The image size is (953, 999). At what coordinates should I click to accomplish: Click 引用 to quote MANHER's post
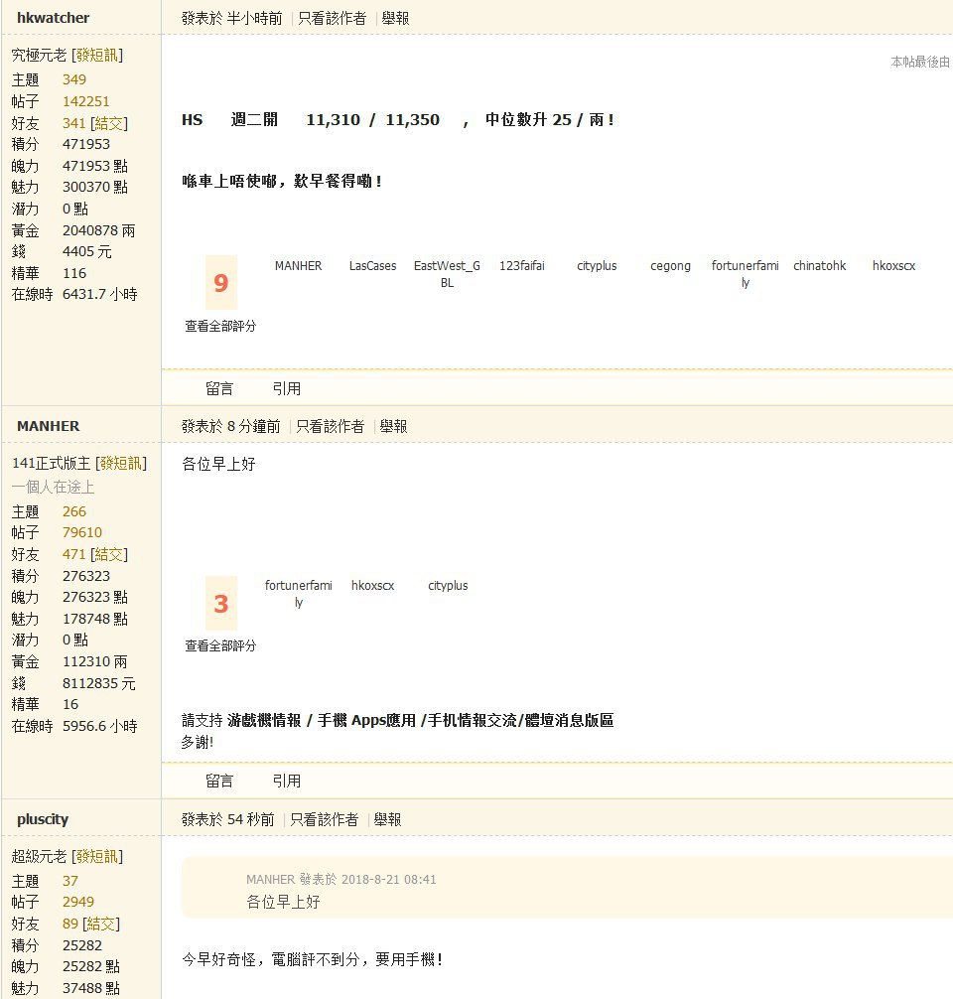click(286, 781)
